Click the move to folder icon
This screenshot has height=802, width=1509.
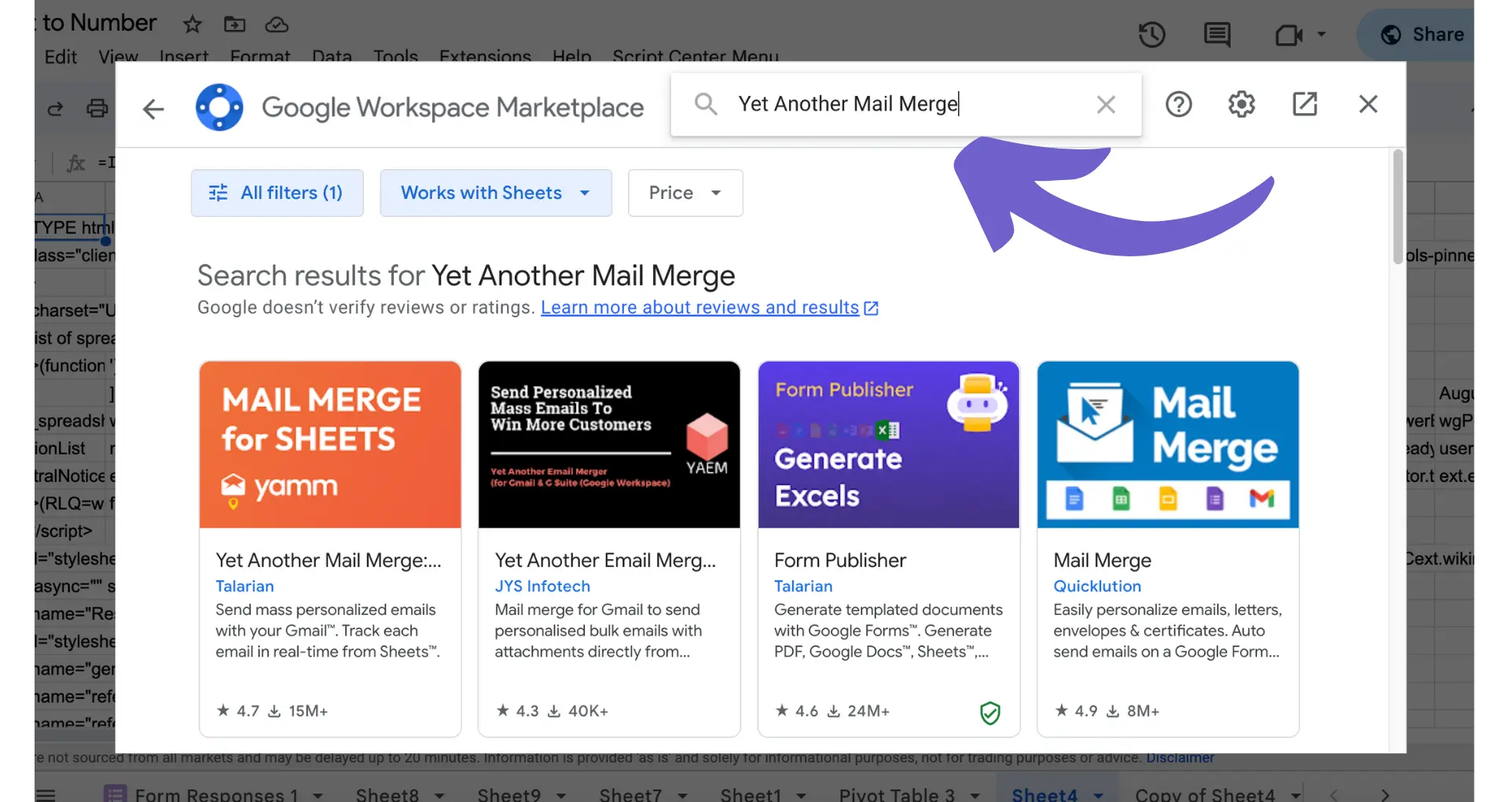(234, 24)
